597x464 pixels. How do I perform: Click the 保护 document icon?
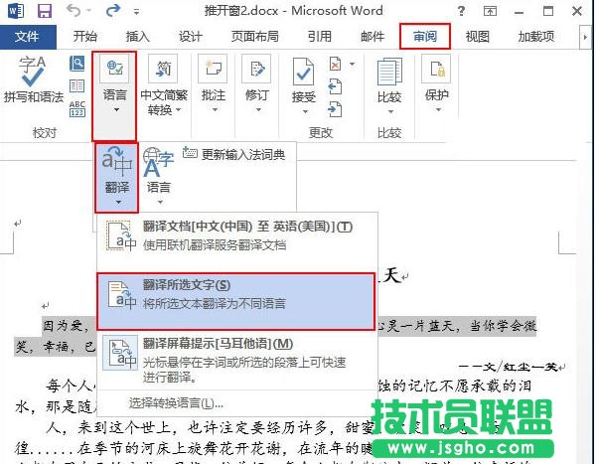click(x=436, y=69)
